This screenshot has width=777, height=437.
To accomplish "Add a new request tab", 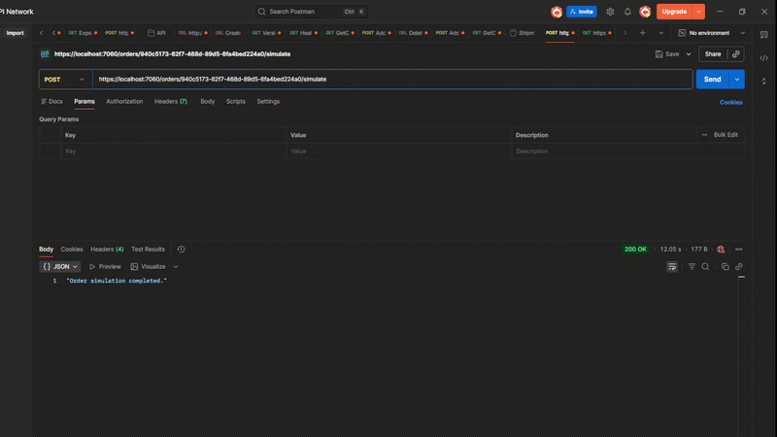I will [x=642, y=32].
